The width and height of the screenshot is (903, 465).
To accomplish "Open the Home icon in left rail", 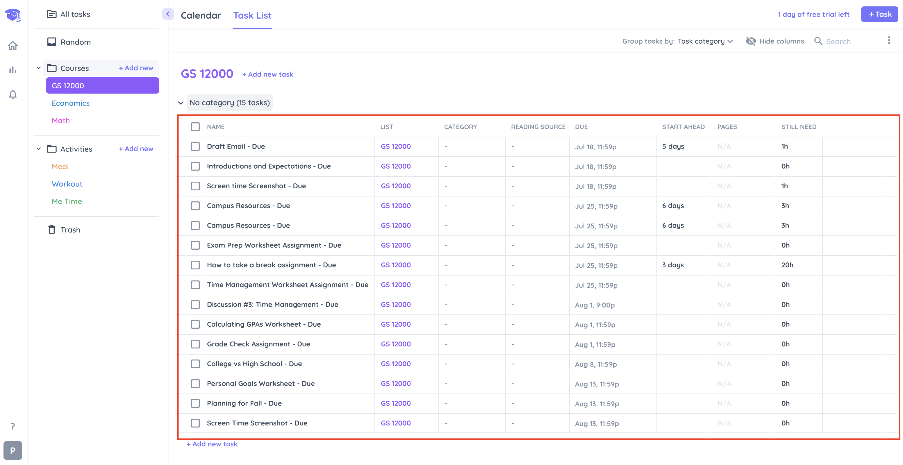I will [x=13, y=46].
